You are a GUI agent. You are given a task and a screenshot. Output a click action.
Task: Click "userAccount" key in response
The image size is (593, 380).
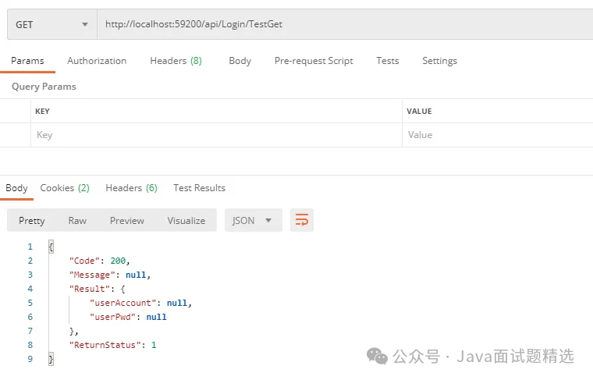tap(123, 303)
